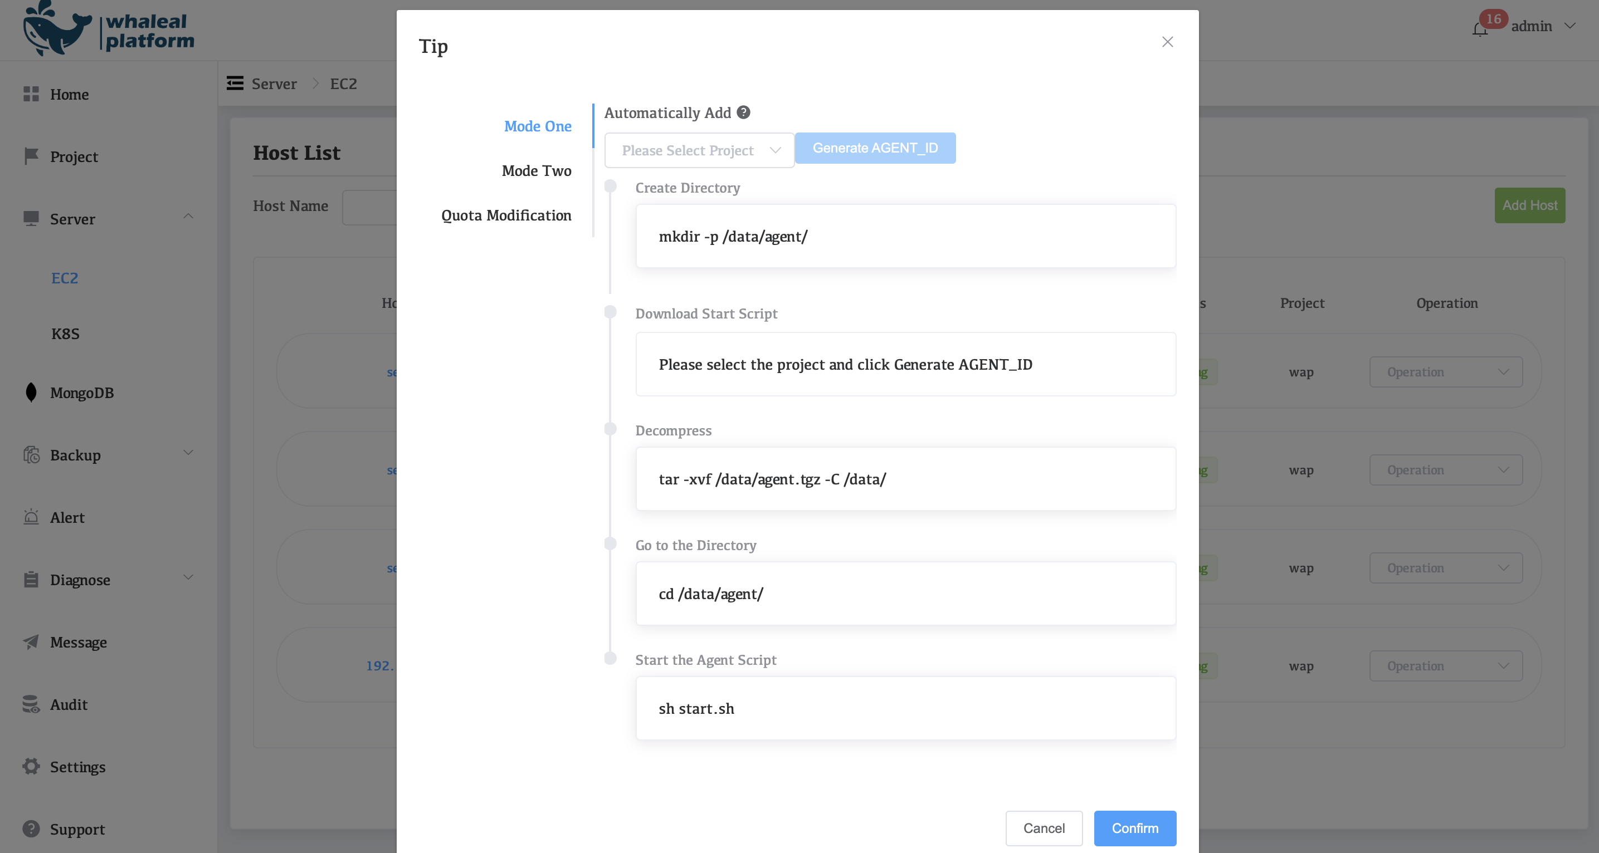Switch to Quota Modification tab
1599x853 pixels.
[x=506, y=215]
